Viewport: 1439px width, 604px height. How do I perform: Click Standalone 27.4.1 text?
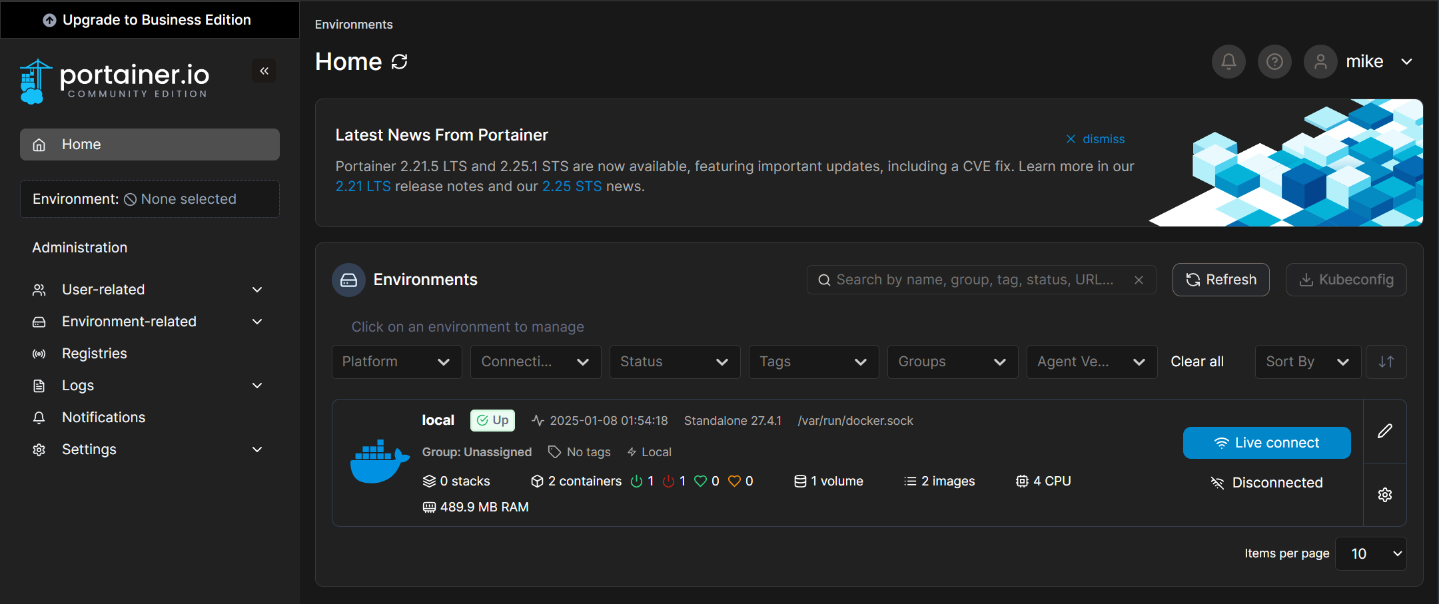pyautogui.click(x=733, y=421)
